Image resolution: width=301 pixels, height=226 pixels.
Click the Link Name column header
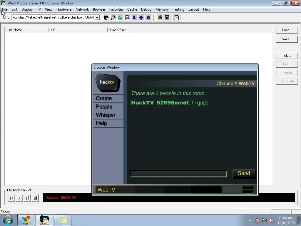27,30
